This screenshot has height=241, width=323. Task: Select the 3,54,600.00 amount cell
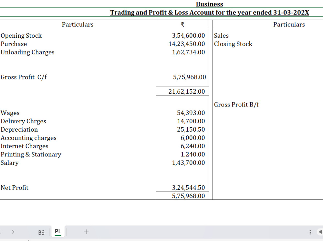tap(188, 35)
